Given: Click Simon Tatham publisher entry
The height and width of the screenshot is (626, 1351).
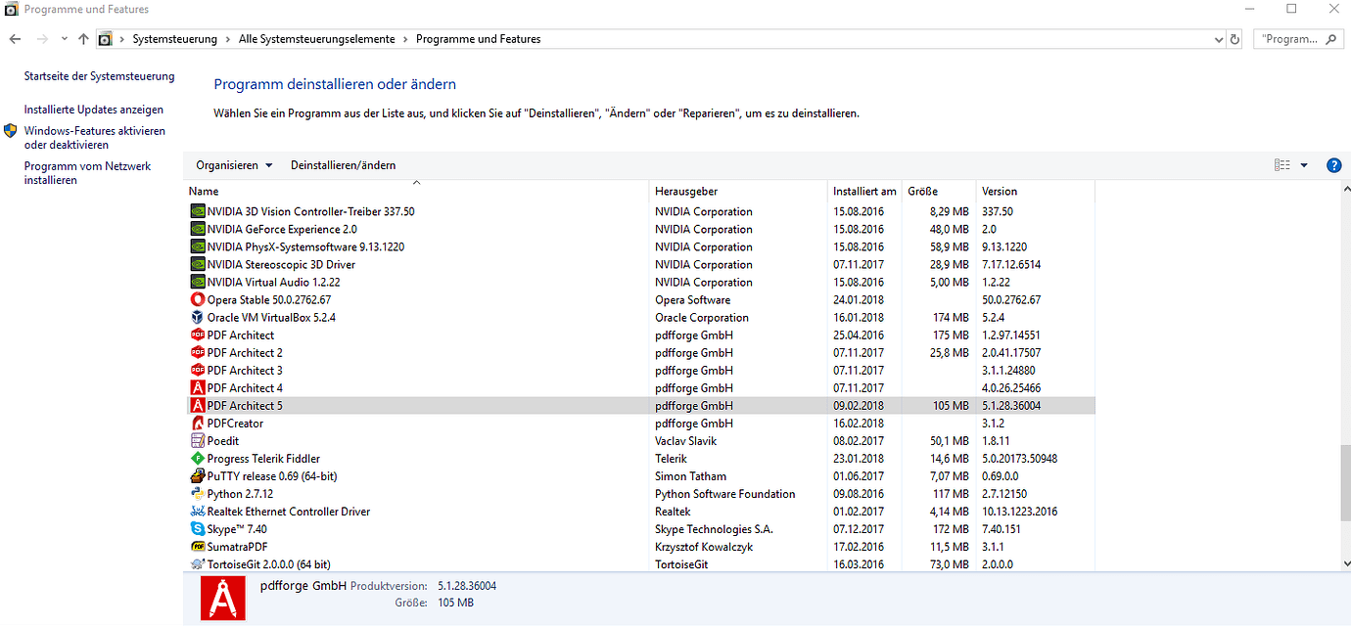Looking at the screenshot, I should 690,475.
